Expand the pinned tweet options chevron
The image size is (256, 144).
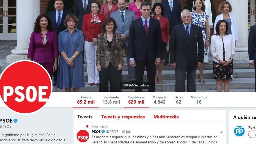[221, 132]
